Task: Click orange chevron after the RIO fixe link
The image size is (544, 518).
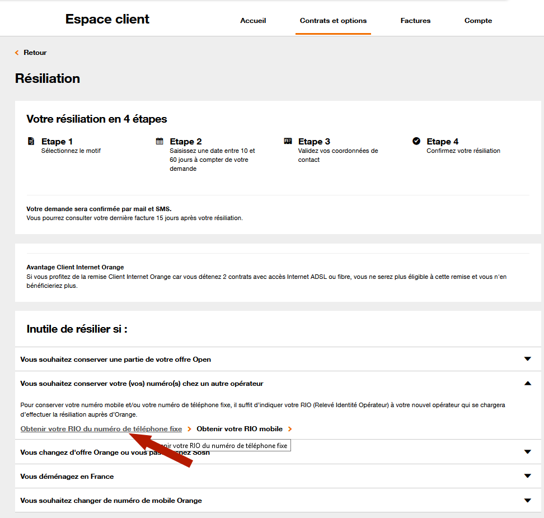Action: (189, 429)
